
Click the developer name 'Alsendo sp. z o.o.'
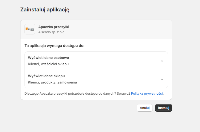[x=52, y=32]
